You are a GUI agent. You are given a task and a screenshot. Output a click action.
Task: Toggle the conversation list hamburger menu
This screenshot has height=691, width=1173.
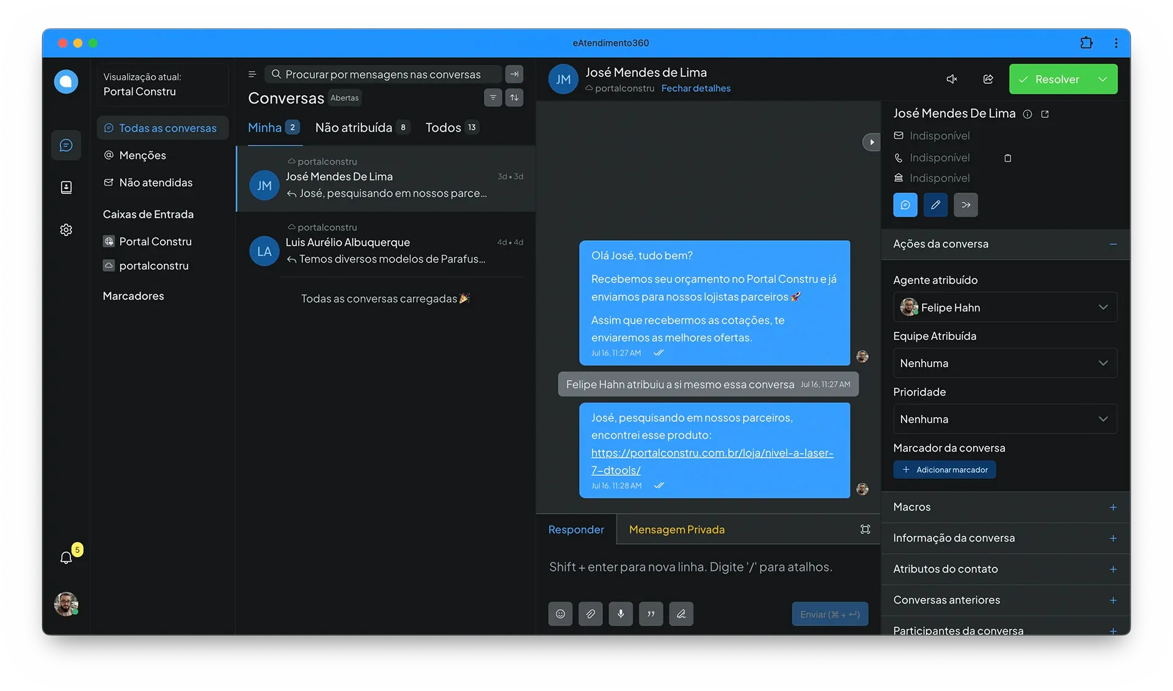point(252,75)
